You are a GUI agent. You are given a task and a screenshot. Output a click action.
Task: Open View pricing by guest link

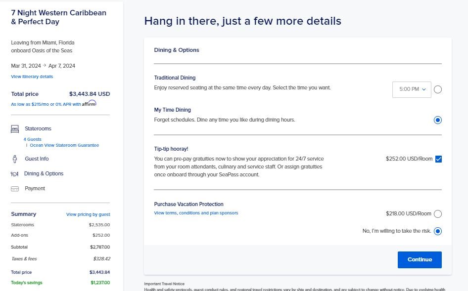click(88, 214)
